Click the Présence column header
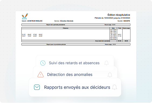 pyautogui.click(x=65, y=28)
